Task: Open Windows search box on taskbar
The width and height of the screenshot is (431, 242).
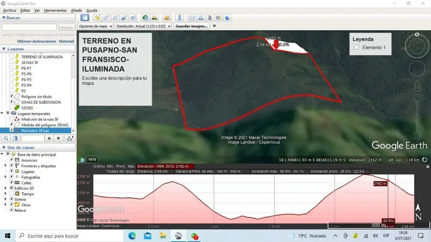Action: point(69,236)
